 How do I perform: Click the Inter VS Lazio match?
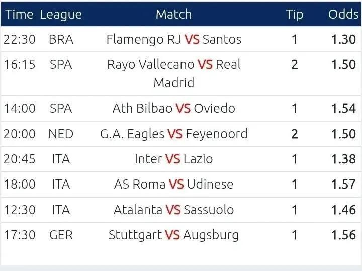pyautogui.click(x=173, y=159)
